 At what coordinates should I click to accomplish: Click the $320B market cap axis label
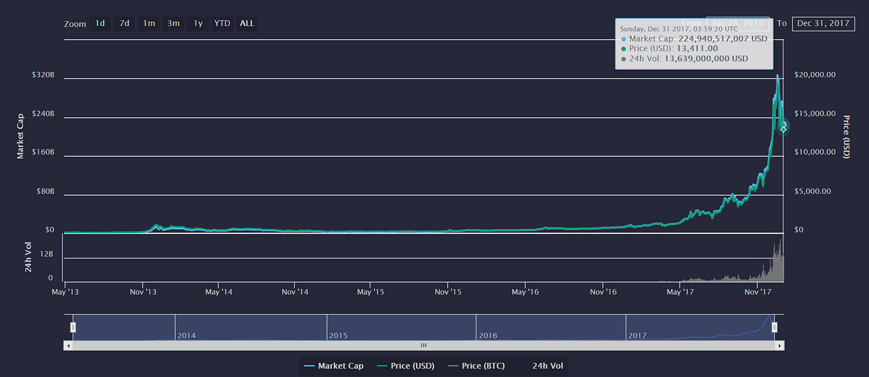pos(43,74)
